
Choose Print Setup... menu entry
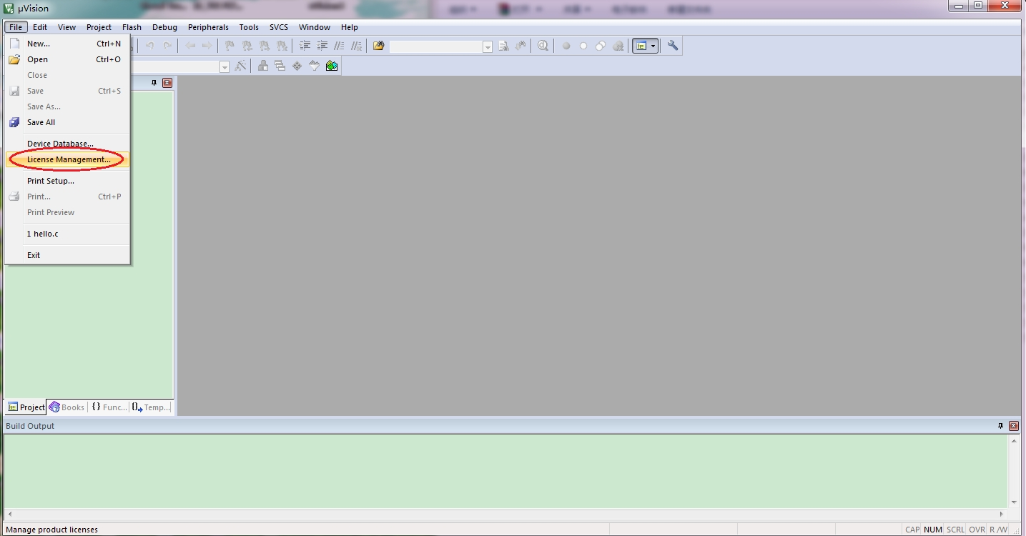67,181
